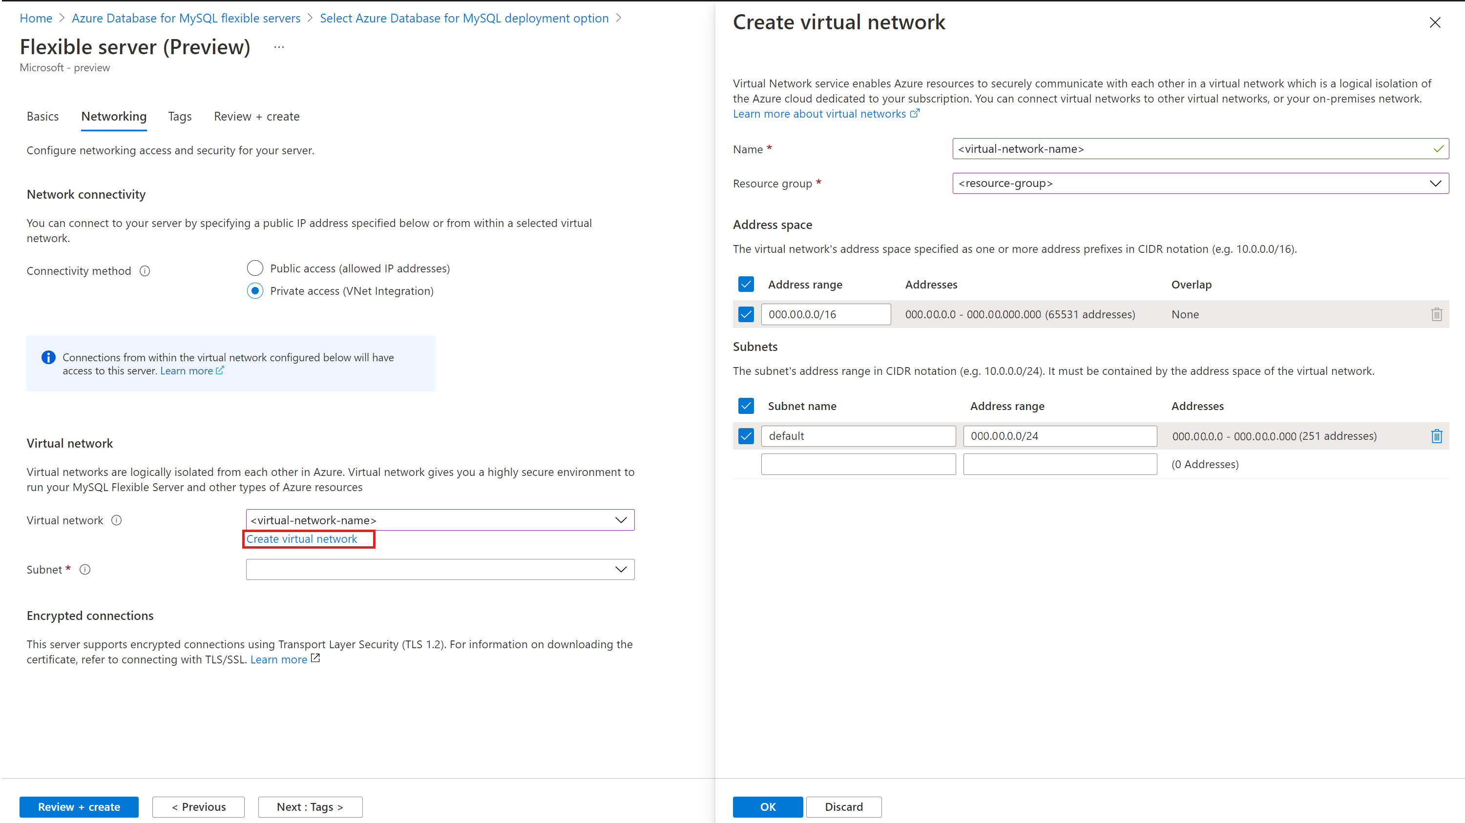Open the ellipsis menu next to Flexible server
1465x823 pixels.
click(x=279, y=46)
